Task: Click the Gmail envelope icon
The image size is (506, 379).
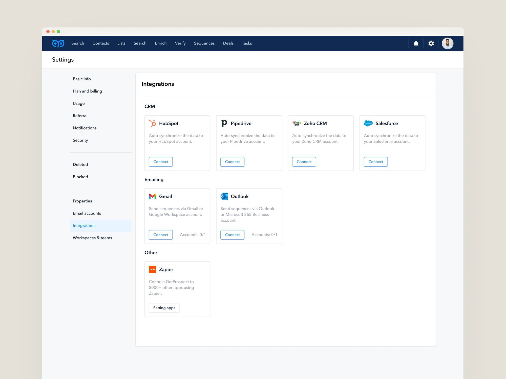Action: point(153,196)
